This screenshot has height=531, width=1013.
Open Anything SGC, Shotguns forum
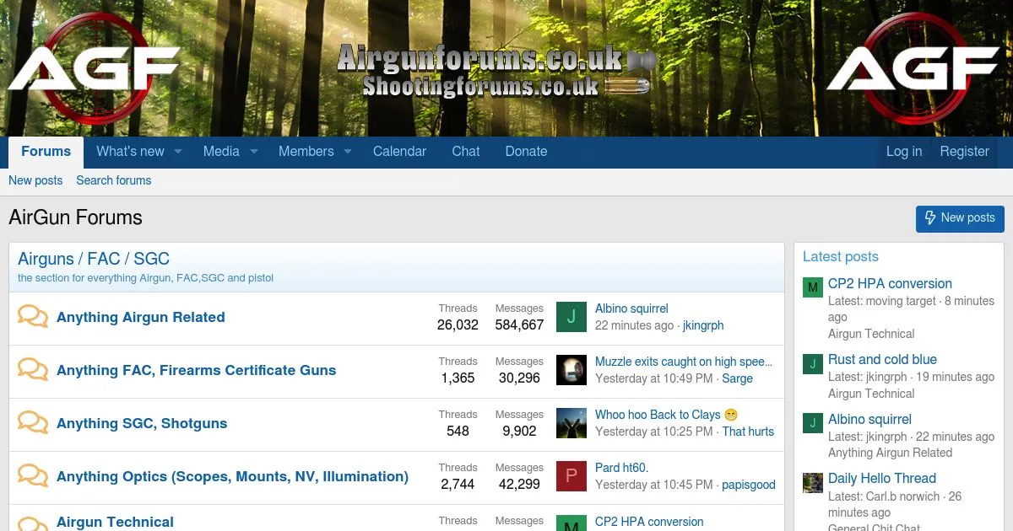142,423
